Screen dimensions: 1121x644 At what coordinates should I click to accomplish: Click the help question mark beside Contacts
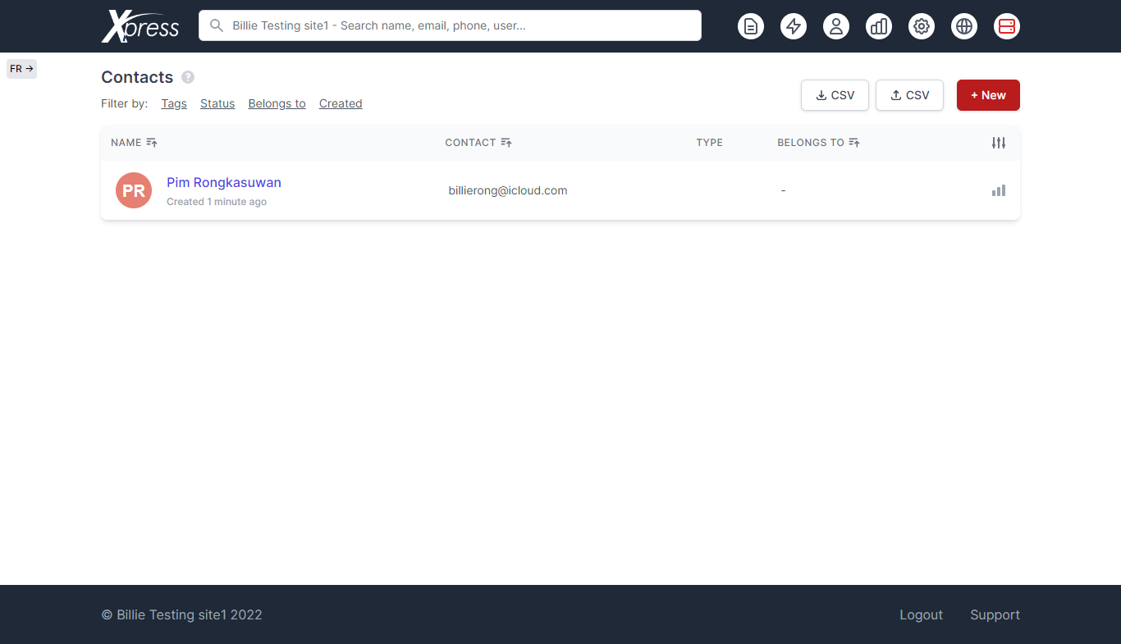pyautogui.click(x=188, y=77)
